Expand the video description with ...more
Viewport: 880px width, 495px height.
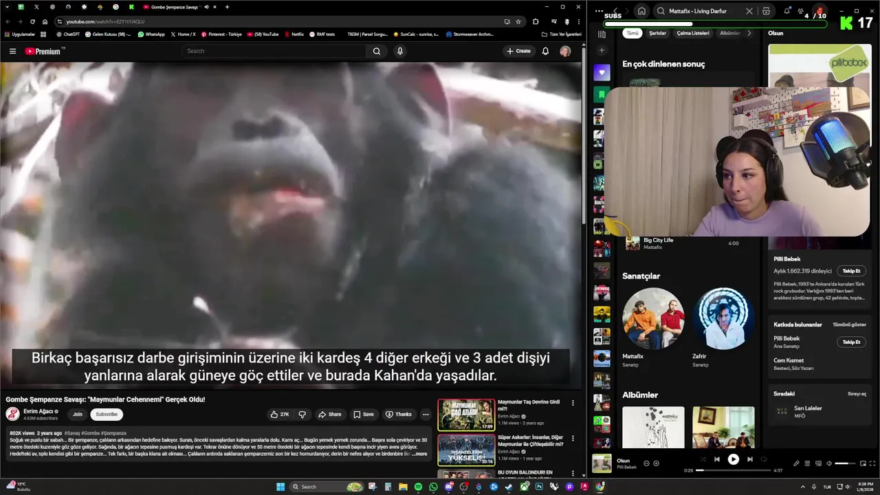click(419, 454)
